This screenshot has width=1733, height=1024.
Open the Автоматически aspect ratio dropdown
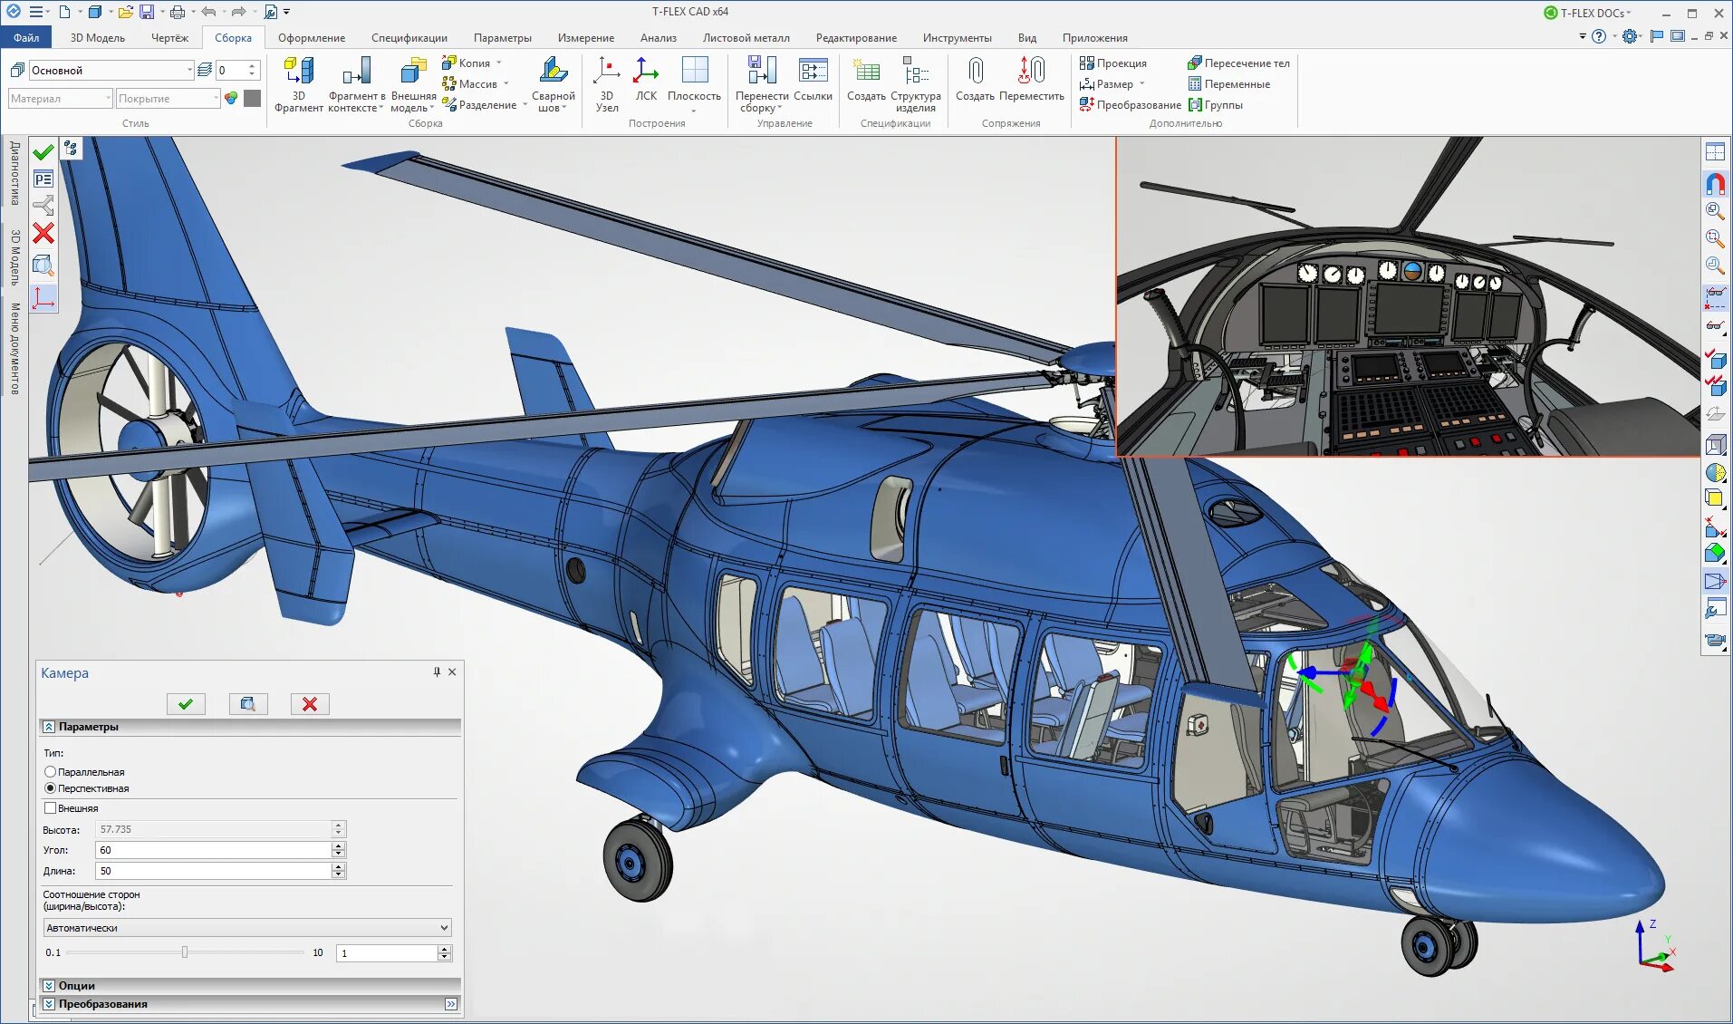coord(247,928)
